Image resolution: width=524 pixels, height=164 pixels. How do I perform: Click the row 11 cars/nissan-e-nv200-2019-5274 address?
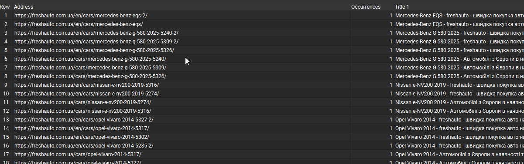point(83,102)
